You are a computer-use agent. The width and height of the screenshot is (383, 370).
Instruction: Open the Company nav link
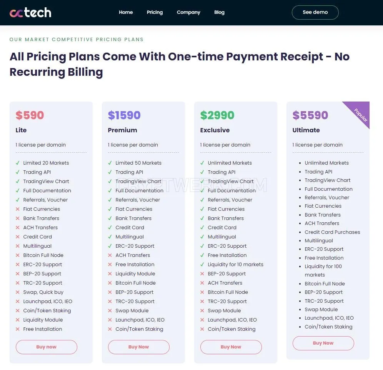pyautogui.click(x=188, y=12)
